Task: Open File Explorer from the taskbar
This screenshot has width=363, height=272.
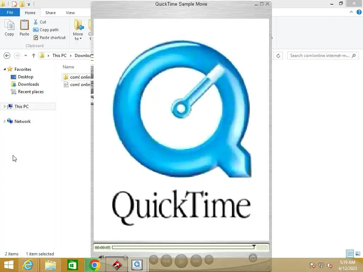Action: [50, 265]
